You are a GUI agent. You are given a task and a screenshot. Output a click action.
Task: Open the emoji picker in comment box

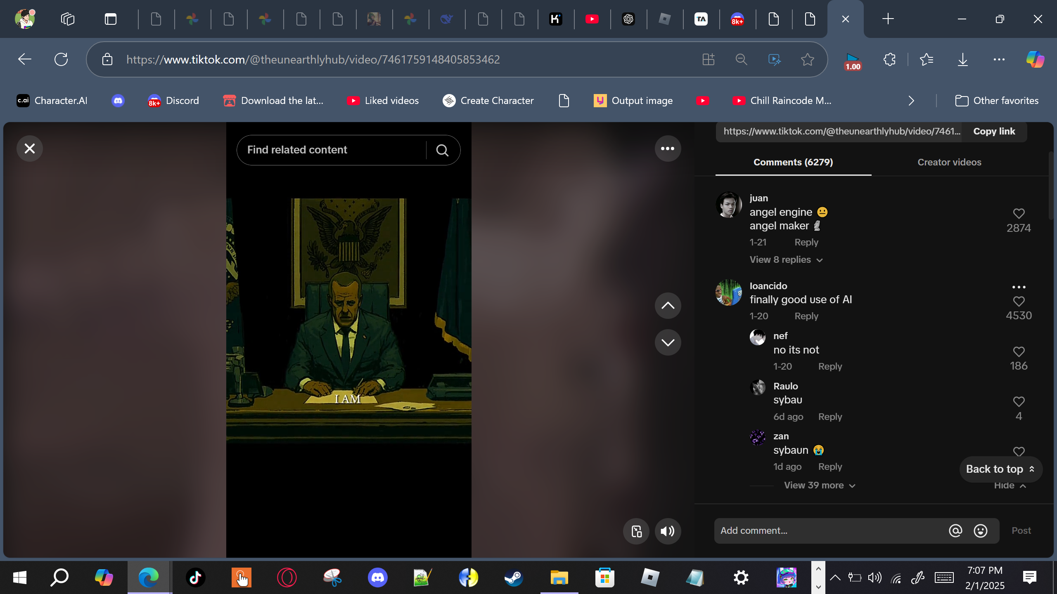980,531
